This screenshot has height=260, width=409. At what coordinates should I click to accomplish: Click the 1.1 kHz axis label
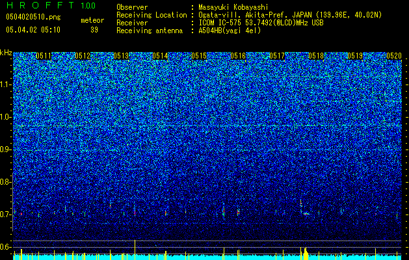point(6,84)
